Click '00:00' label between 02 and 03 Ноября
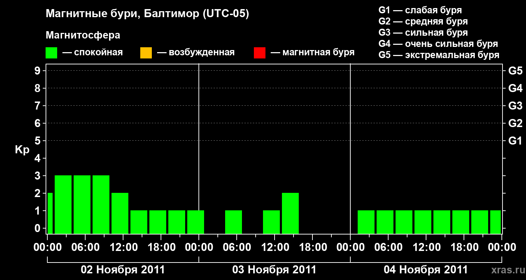Screen dimensions: 526x280 (x=199, y=247)
